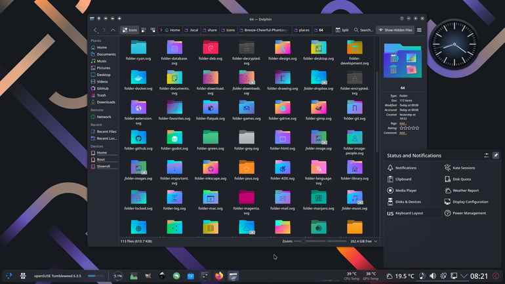This screenshot has height=284, width=505.
Task: Select folder-docker.svg icon
Action: (x=138, y=77)
